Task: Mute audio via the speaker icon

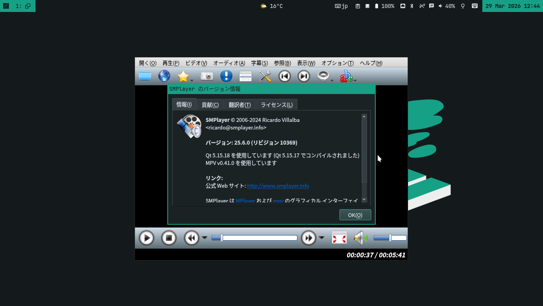Action: 361,238
